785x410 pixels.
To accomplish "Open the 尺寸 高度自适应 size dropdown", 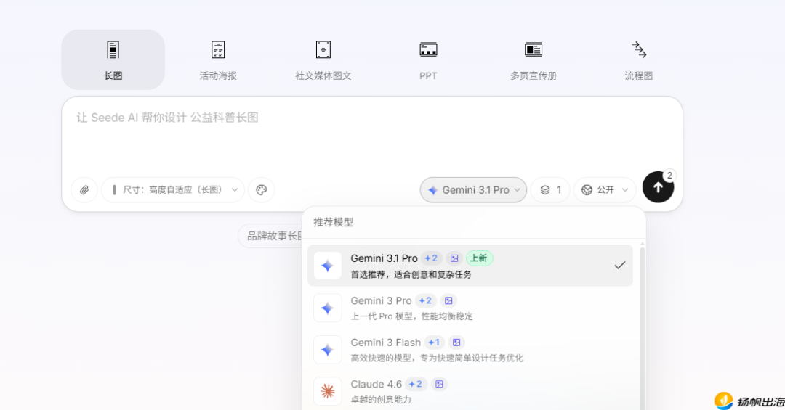I will 173,190.
